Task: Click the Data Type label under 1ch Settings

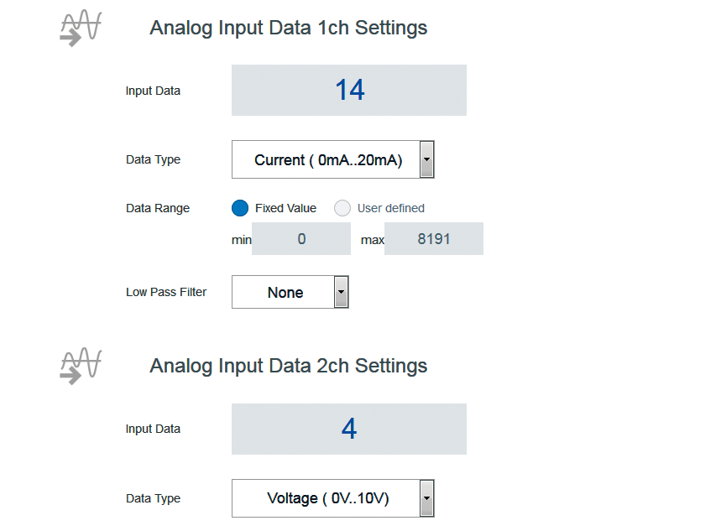Action: (x=153, y=159)
